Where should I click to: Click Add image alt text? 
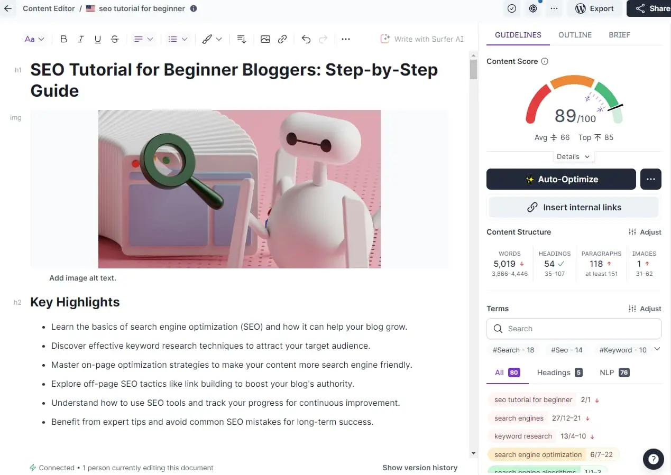click(x=82, y=278)
